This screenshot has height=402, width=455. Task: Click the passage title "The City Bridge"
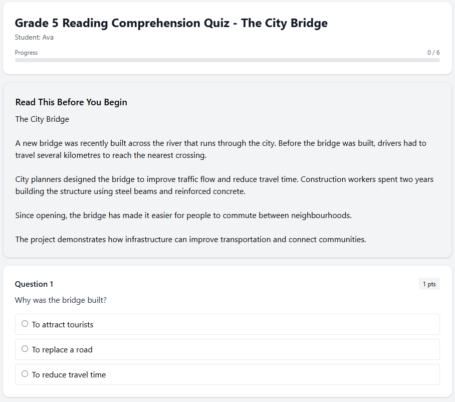point(42,119)
